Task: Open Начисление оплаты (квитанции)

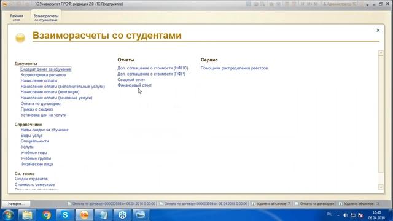Action: pyautogui.click(x=50, y=92)
